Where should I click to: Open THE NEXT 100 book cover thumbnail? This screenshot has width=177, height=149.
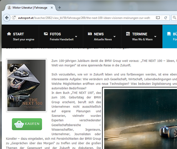(x=27, y=85)
